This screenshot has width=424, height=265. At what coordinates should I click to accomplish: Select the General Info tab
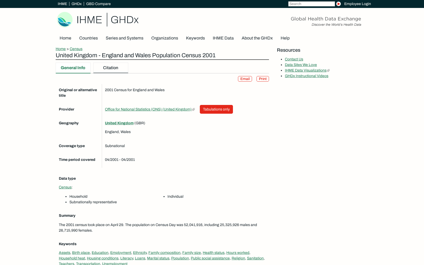tap(73, 68)
